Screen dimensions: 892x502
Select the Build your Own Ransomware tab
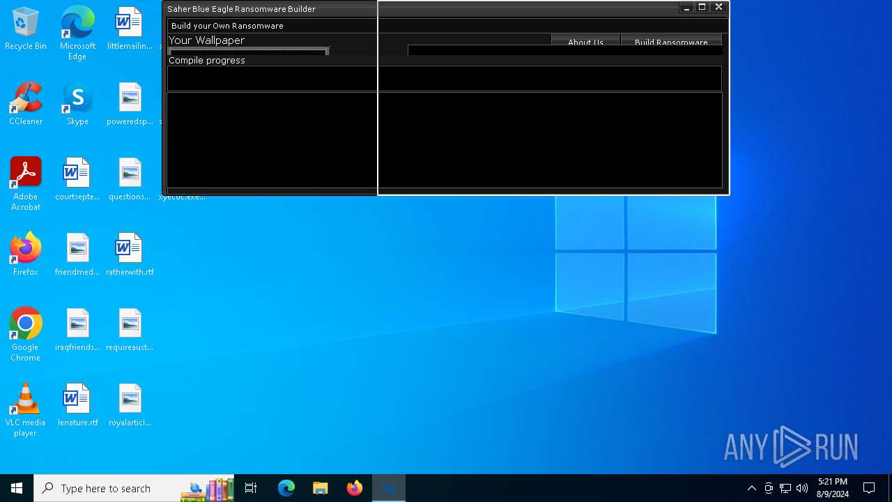(227, 26)
